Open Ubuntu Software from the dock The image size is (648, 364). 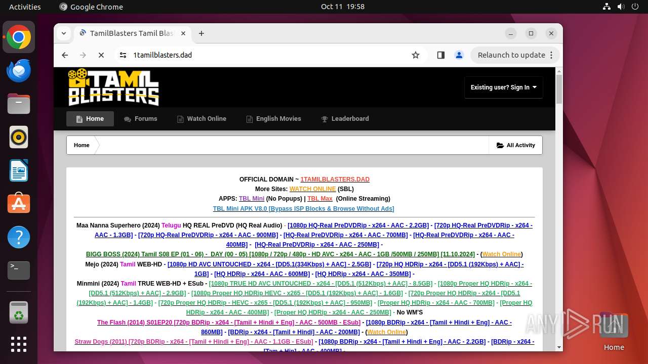(x=19, y=204)
